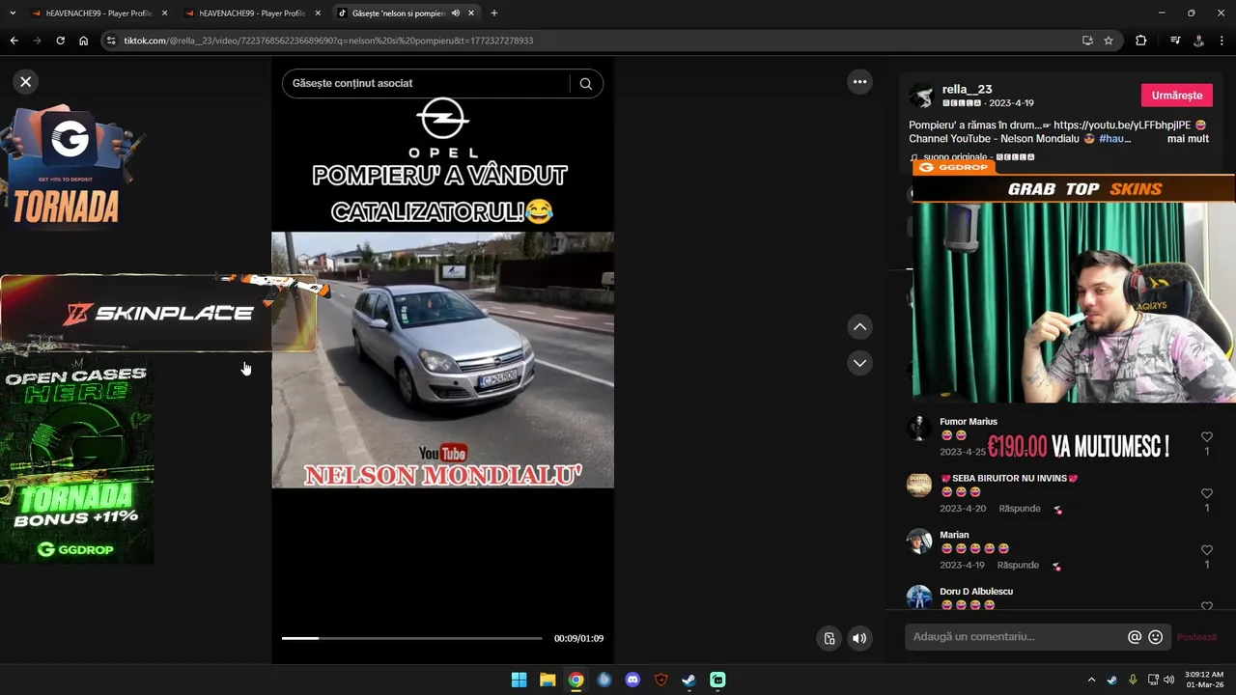The width and height of the screenshot is (1236, 695).
Task: Click the search magnifier icon in Găsește conținut asociat
Action: click(x=585, y=84)
